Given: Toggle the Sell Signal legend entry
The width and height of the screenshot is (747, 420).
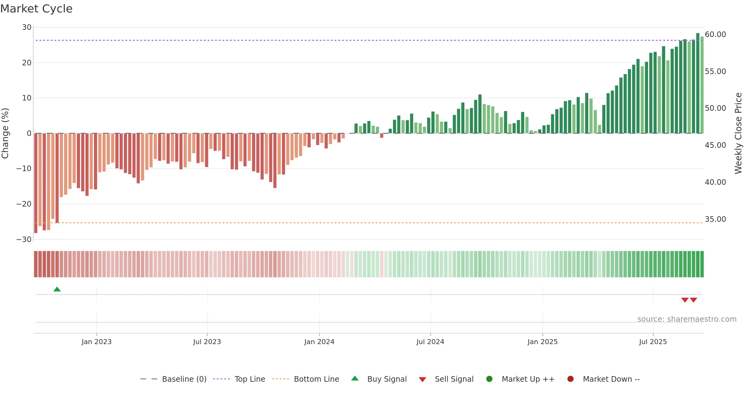Looking at the screenshot, I should 446,379.
